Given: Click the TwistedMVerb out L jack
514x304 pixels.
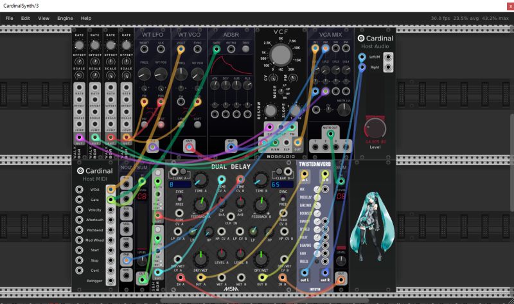Looking at the screenshot, I should click(x=305, y=273).
